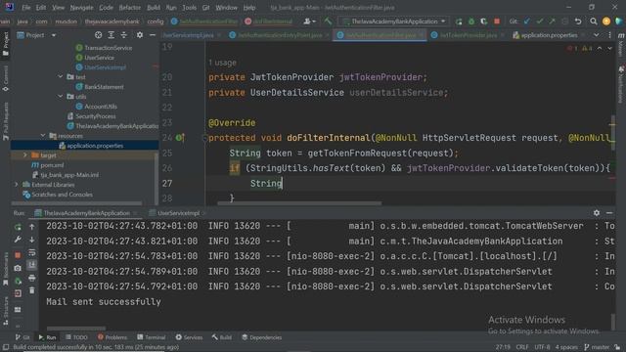Expand External Libraries node
This screenshot has width=626, height=352.
pyautogui.click(x=16, y=185)
